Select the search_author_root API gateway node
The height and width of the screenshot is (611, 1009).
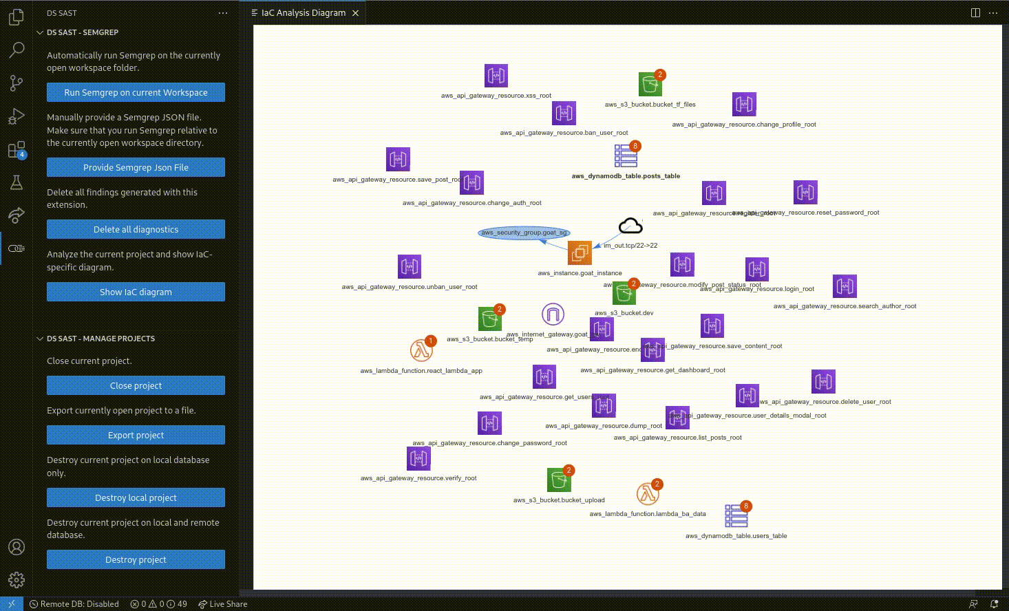[x=845, y=286]
